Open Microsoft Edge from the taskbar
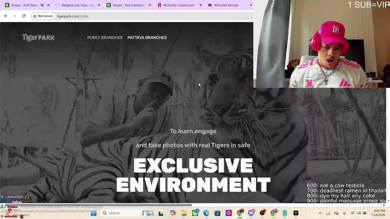390x219 pixels. 206,213
